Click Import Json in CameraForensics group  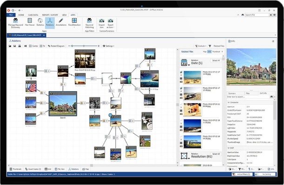101,23
